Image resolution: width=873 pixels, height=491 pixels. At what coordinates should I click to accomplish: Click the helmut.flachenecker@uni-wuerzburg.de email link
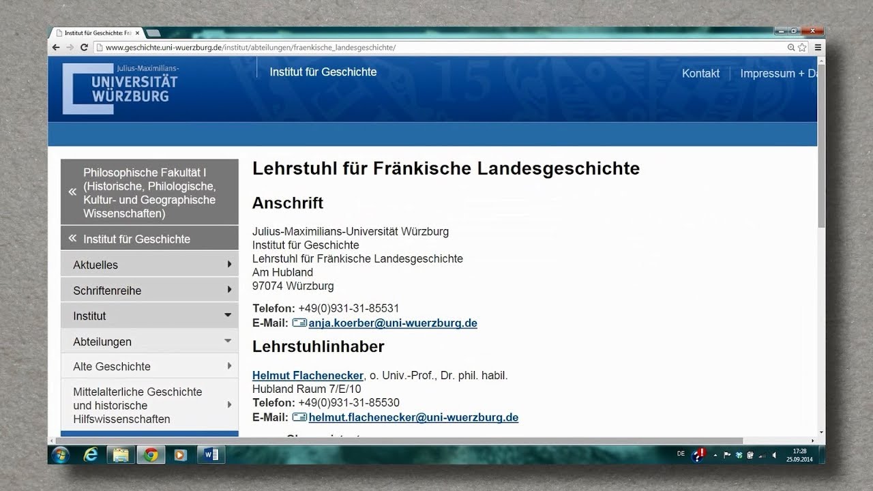coord(413,417)
